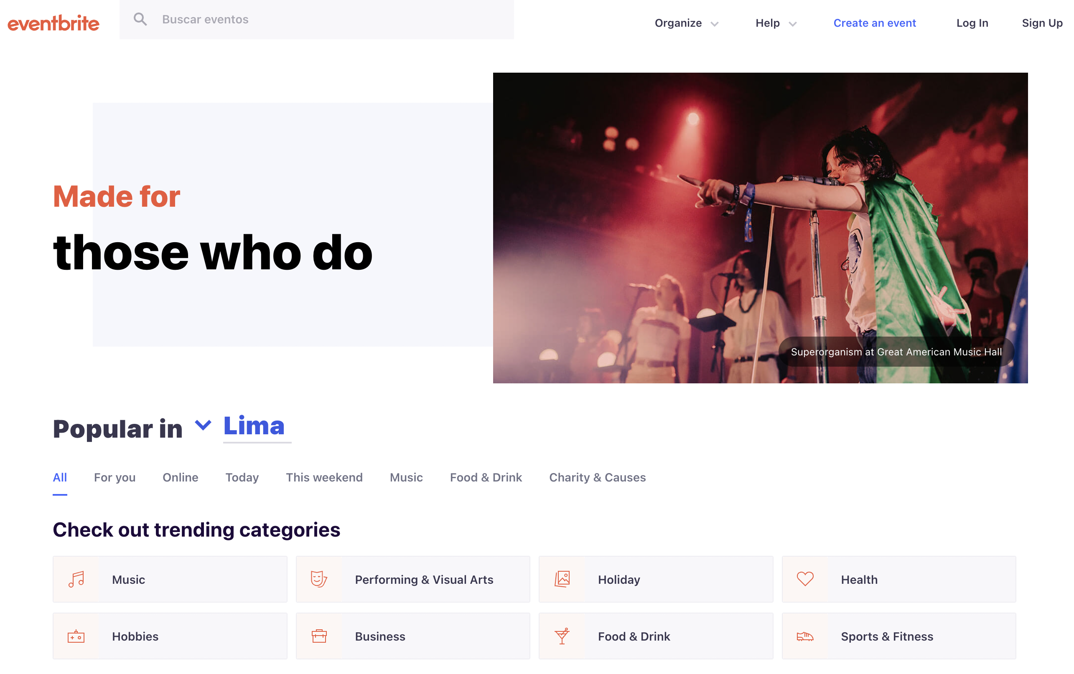The image size is (1074, 674).
Task: Click the Business category icon
Action: tap(319, 637)
